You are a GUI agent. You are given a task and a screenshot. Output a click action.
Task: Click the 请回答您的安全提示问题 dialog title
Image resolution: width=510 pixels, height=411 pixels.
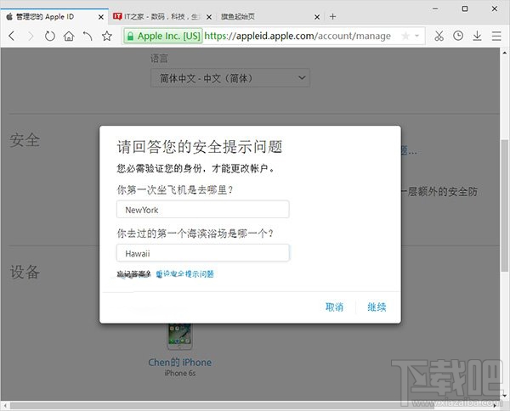(x=200, y=147)
